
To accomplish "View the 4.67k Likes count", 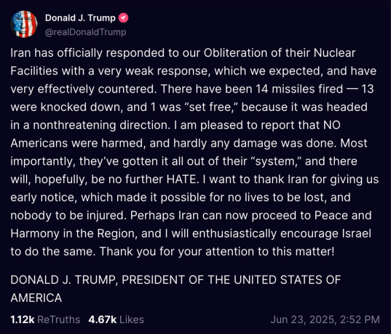I will pyautogui.click(x=102, y=319).
